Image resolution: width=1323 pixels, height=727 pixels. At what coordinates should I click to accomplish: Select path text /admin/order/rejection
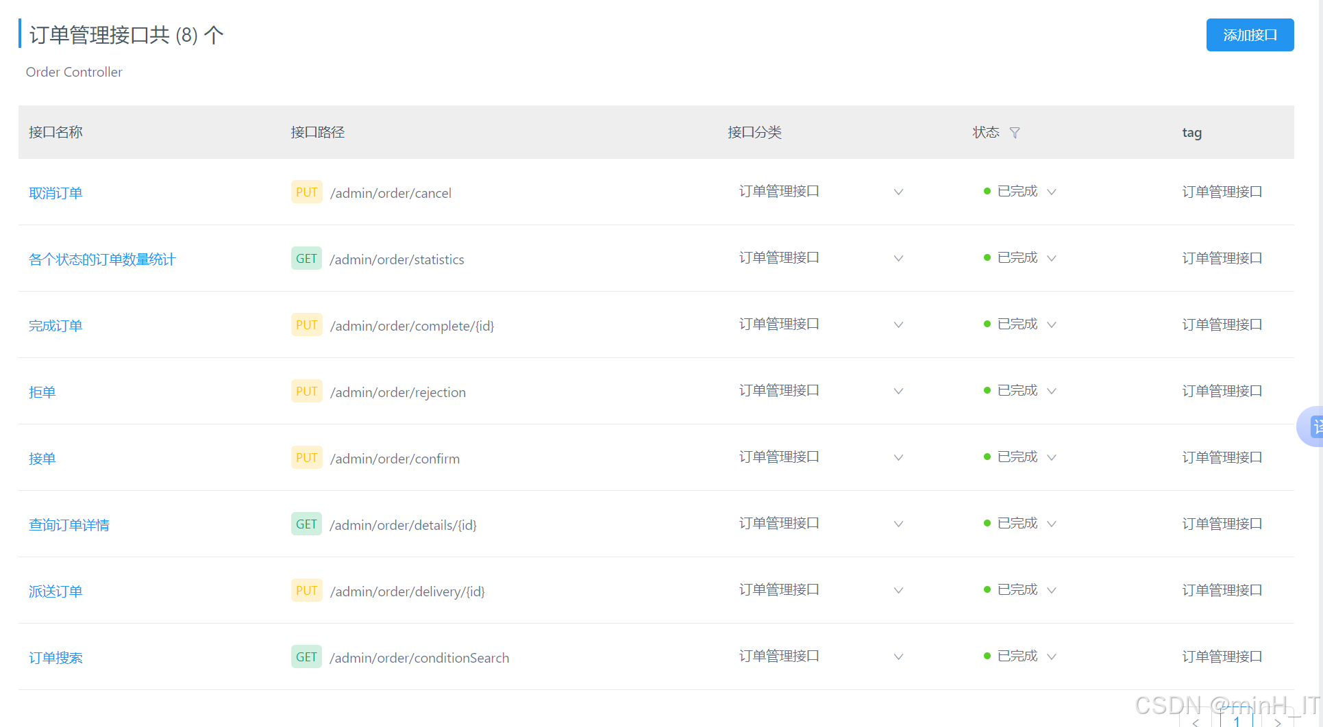(x=397, y=393)
